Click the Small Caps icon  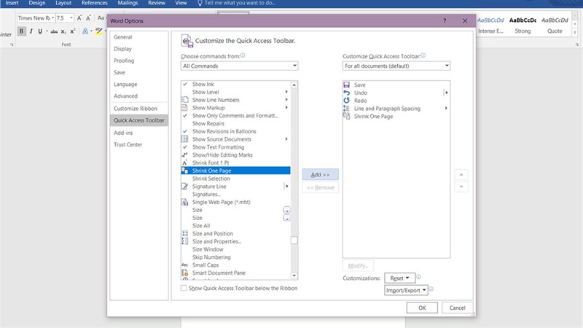185,265
